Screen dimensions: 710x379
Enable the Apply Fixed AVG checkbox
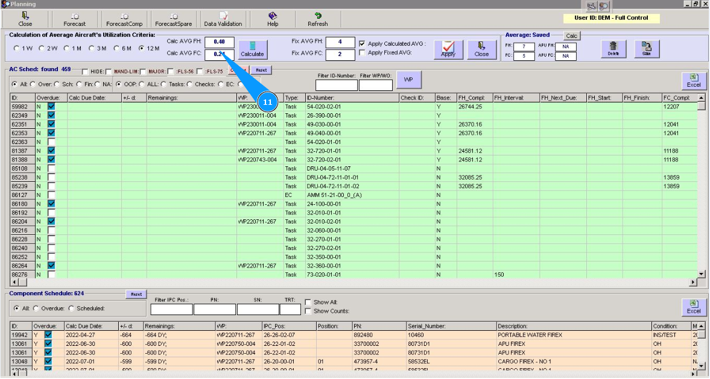(x=362, y=53)
